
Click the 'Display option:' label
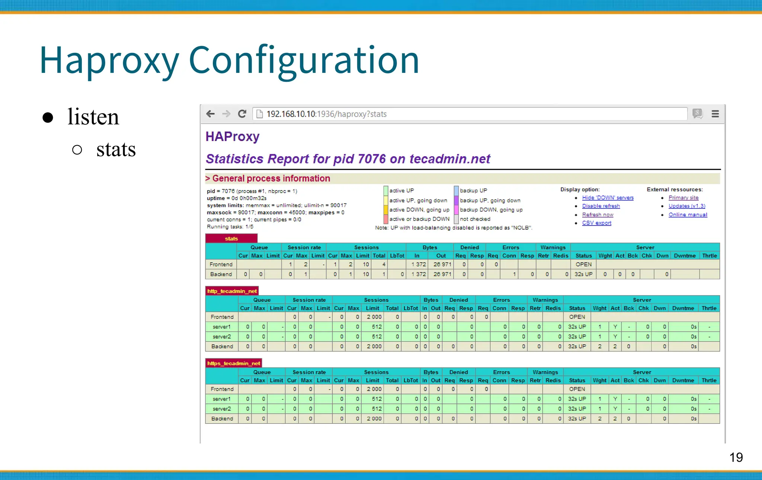(x=580, y=189)
